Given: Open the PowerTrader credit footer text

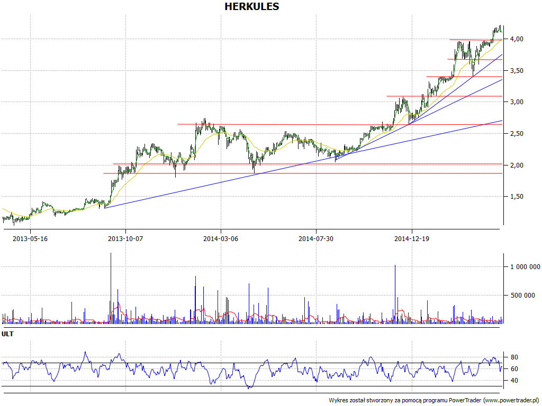Looking at the screenshot, I should (x=434, y=401).
